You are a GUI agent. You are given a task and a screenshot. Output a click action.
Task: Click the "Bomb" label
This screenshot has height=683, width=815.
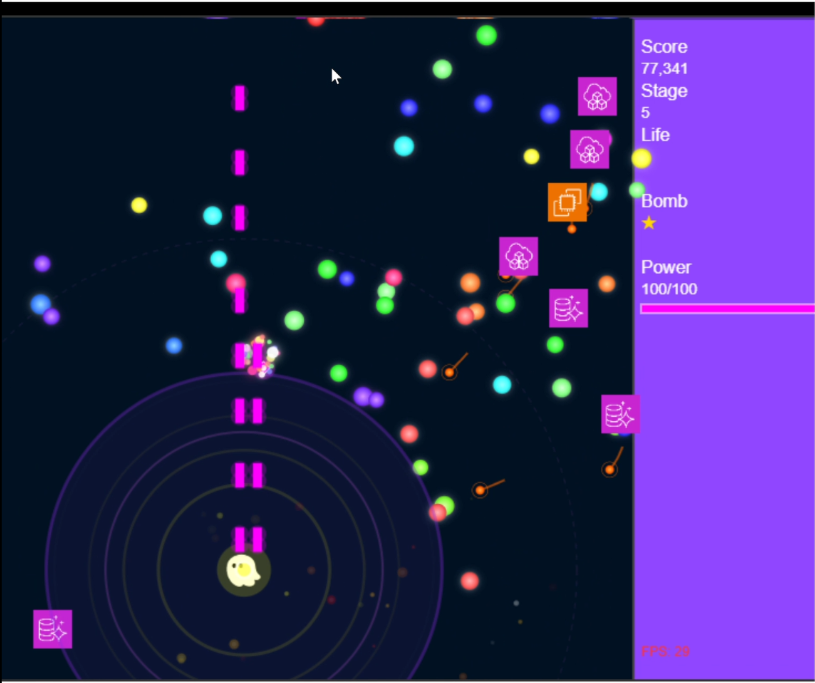(664, 201)
